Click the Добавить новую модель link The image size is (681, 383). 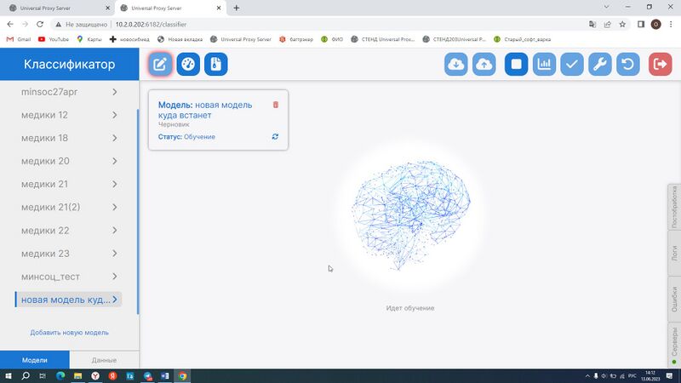[x=69, y=333]
